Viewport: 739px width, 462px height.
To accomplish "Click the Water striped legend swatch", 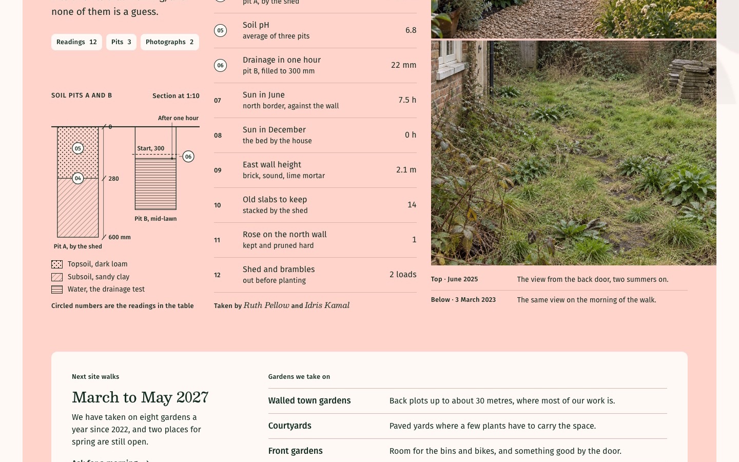I will point(57,290).
